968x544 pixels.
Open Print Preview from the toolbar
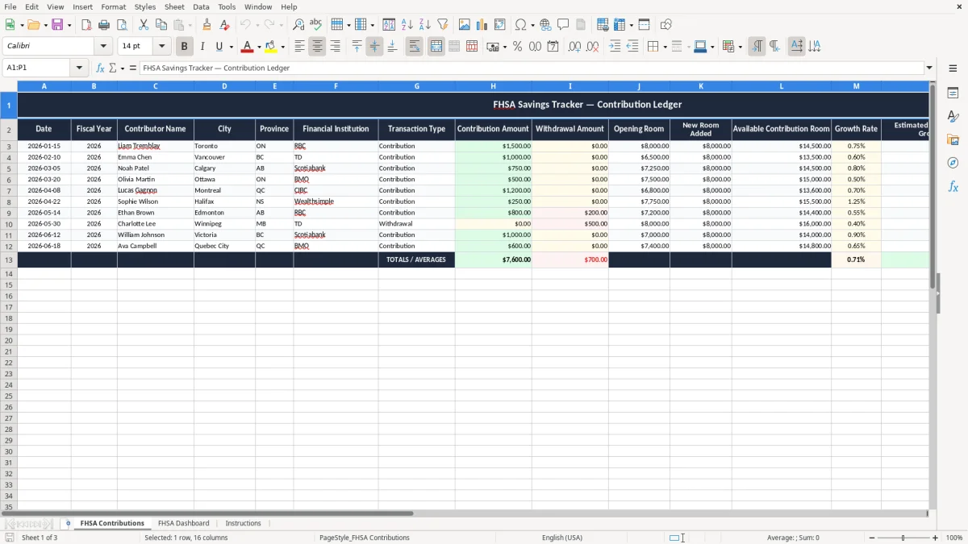click(x=122, y=25)
